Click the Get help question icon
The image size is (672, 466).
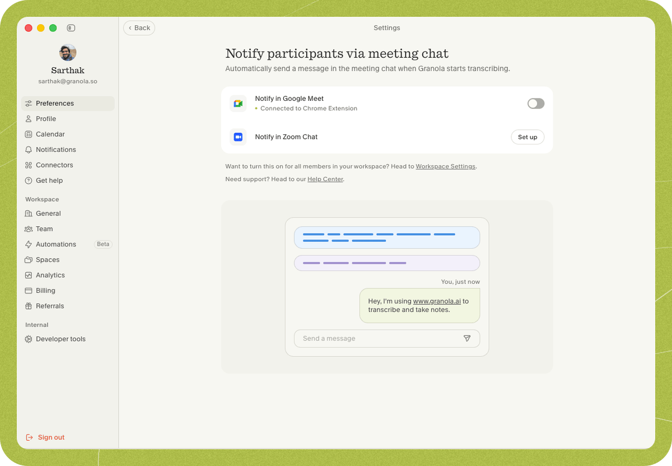coord(29,180)
